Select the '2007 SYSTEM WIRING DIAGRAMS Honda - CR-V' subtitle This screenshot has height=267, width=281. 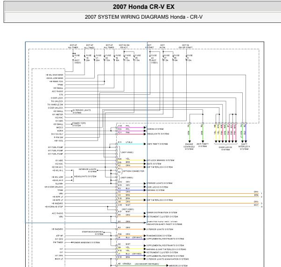[144, 17]
